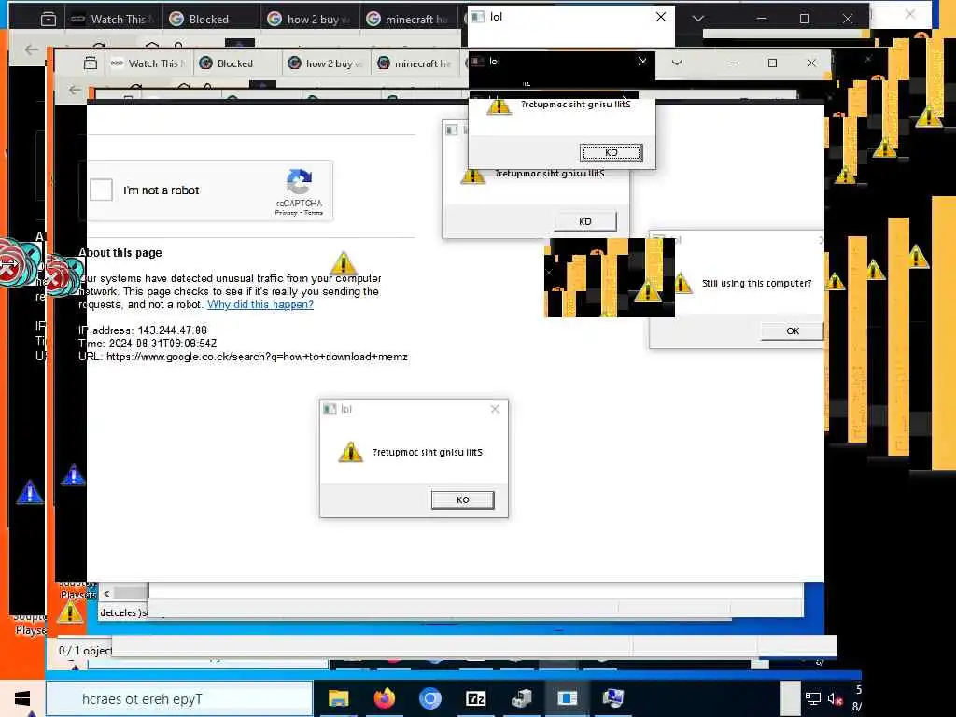956x717 pixels.
Task: Close the center lol dialog with its X
Action: coord(495,409)
